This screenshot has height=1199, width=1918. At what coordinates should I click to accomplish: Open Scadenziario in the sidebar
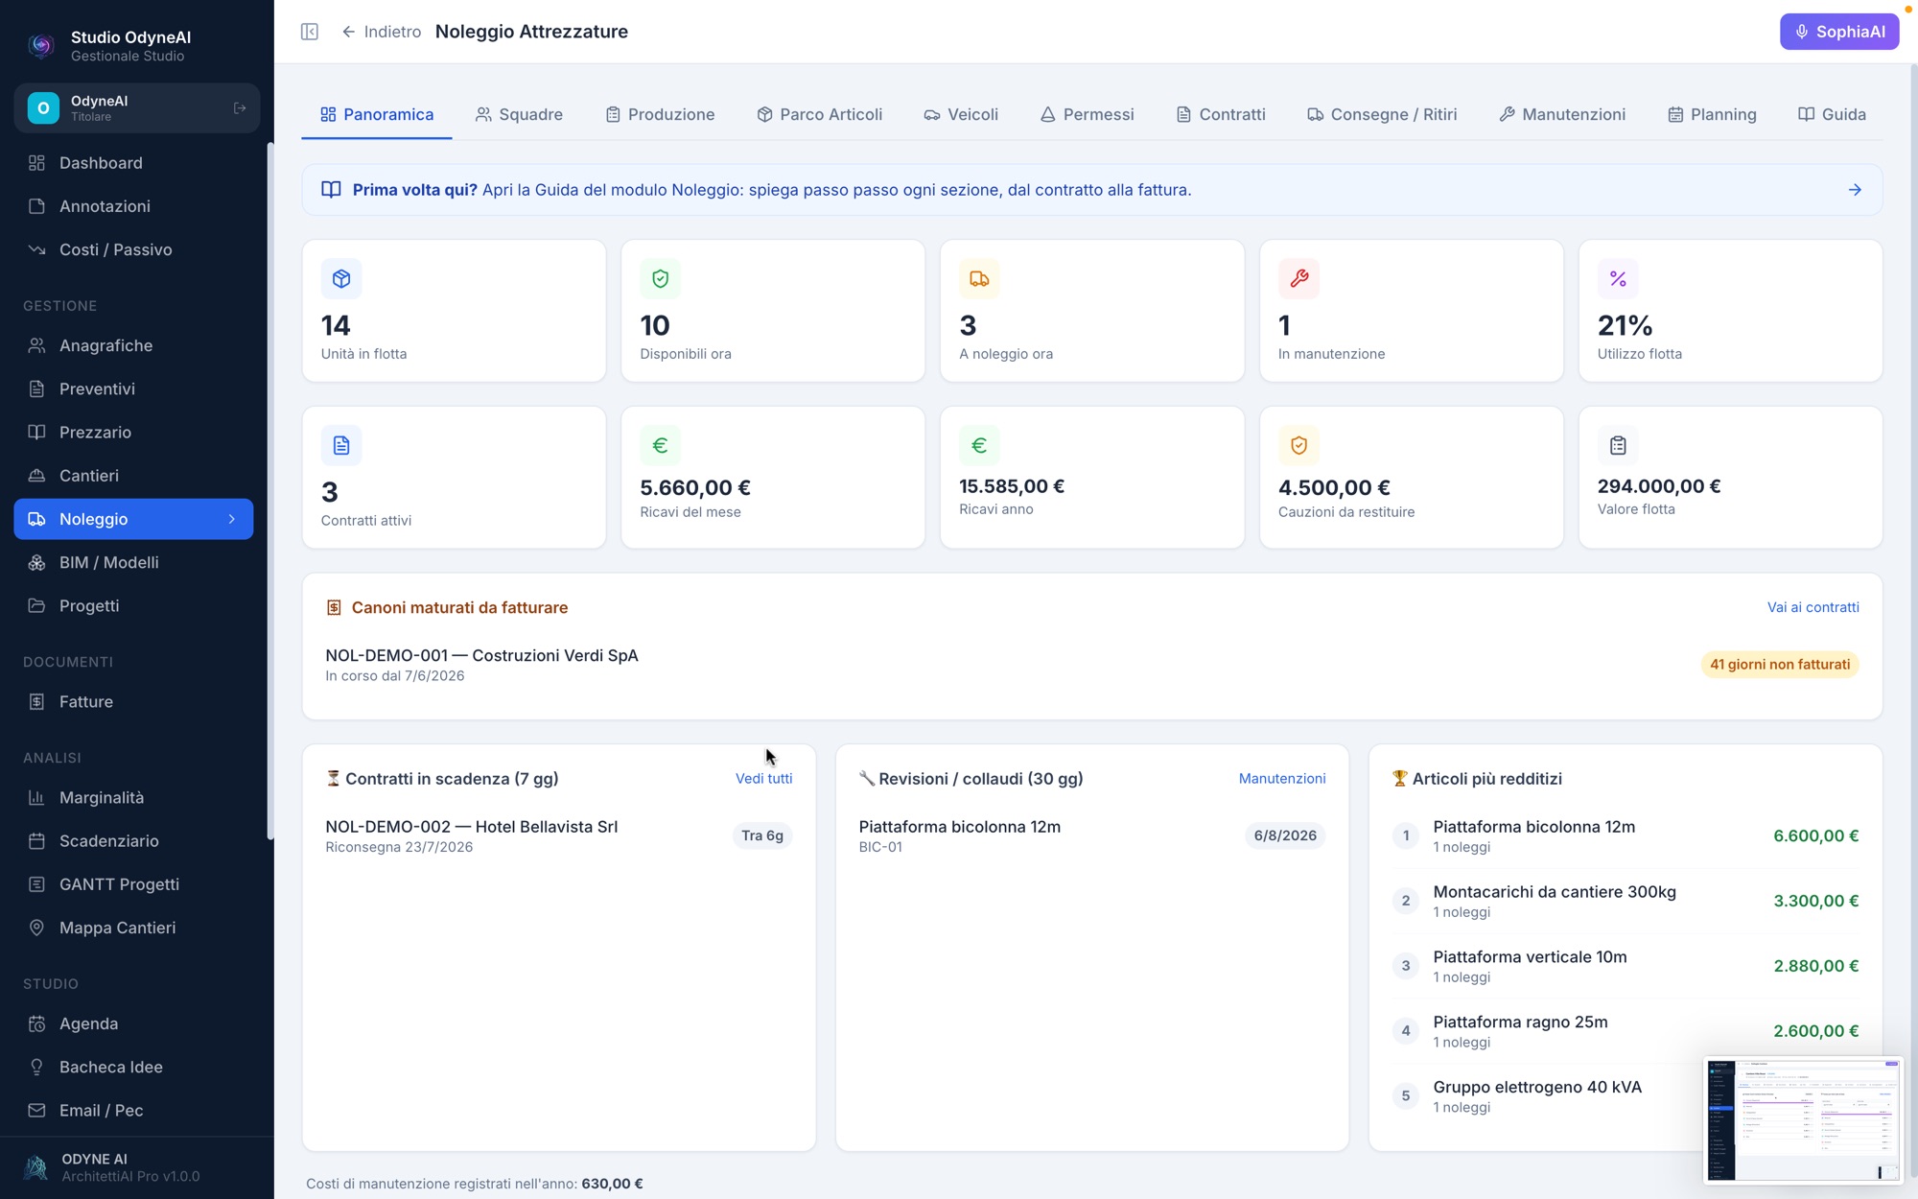tap(133, 841)
